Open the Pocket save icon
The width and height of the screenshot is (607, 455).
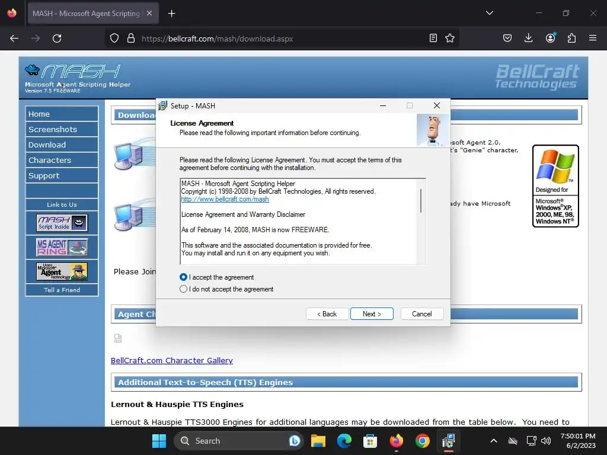tap(507, 38)
